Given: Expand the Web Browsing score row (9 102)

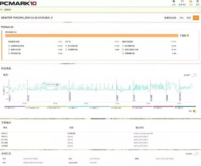Looking at the screenshot, I should tap(35, 53).
